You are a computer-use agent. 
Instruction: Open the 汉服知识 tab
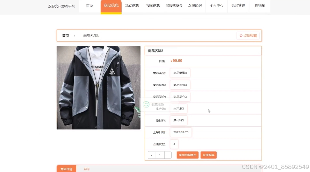coord(195,6)
